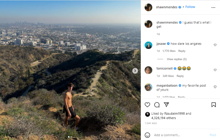Open jpsaxe's profile avatar

[x=148, y=45]
